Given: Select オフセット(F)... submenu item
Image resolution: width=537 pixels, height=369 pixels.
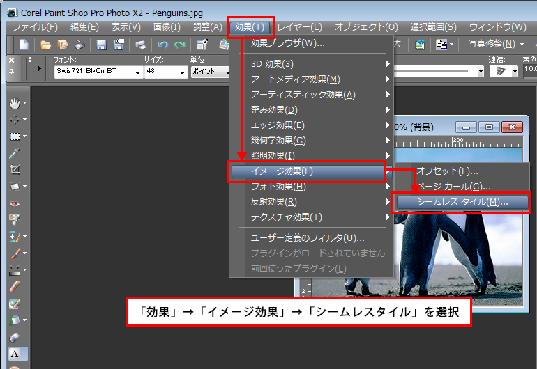Looking at the screenshot, I should pyautogui.click(x=462, y=171).
